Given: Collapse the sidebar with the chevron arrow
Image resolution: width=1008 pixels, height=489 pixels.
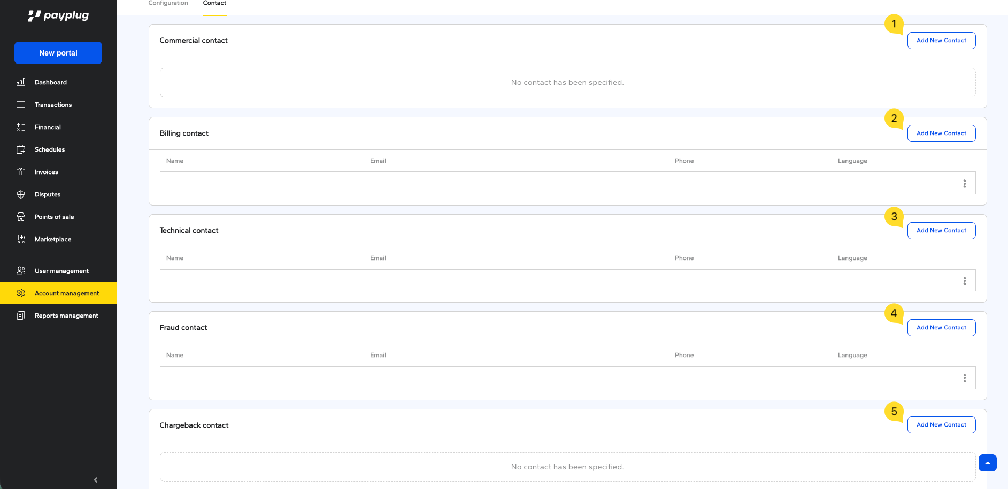Looking at the screenshot, I should click(x=96, y=480).
